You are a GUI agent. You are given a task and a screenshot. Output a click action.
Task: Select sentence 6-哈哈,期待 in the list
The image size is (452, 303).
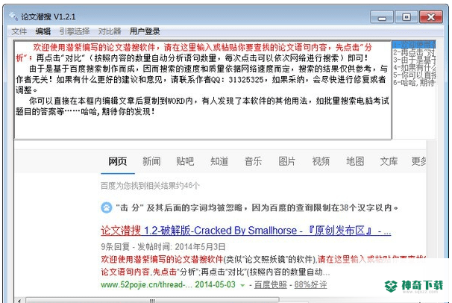[x=414, y=83]
